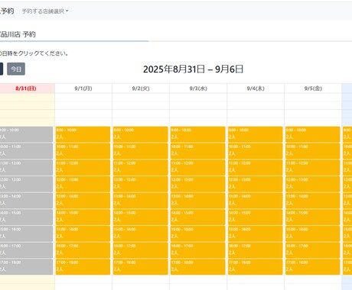Pick Friday 9/5(金) 16:00-17:00 slot
This screenshot has width=352, height=290.
pos(313,250)
